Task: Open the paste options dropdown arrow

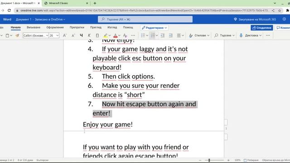Action: click(11, 35)
